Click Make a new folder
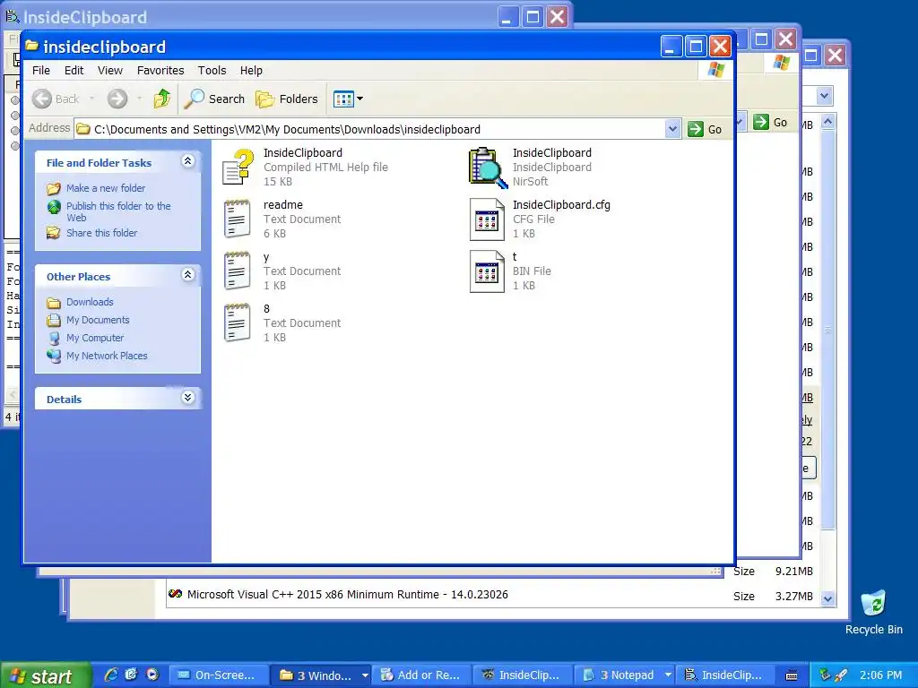918x688 pixels. coord(106,188)
